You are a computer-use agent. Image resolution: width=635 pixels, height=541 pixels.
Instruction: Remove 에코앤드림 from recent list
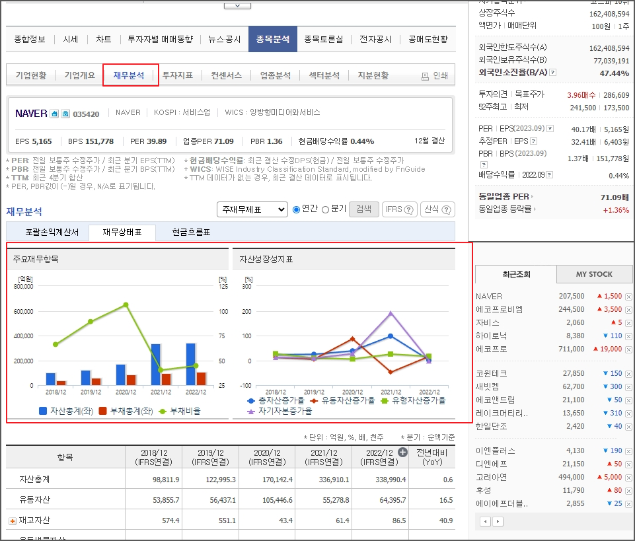pyautogui.click(x=628, y=400)
